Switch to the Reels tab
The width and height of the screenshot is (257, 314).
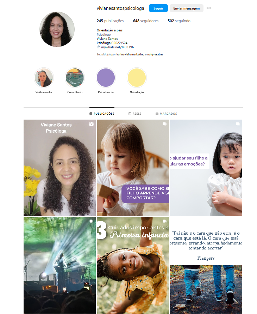[x=135, y=114]
